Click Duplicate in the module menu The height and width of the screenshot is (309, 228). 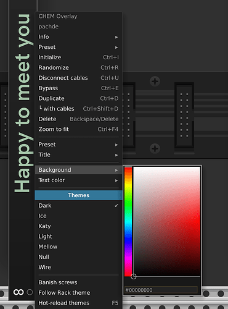pyautogui.click(x=78, y=98)
